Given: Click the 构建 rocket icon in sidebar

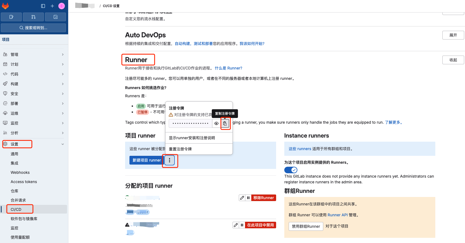Looking at the screenshot, I should (5, 84).
